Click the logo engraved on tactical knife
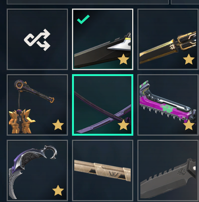Viewport: 199px width, 202px height. tap(182, 172)
